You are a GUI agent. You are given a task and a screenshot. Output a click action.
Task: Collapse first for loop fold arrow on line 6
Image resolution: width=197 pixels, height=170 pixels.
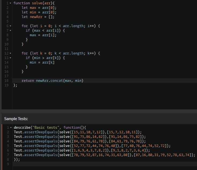coord(10,26)
